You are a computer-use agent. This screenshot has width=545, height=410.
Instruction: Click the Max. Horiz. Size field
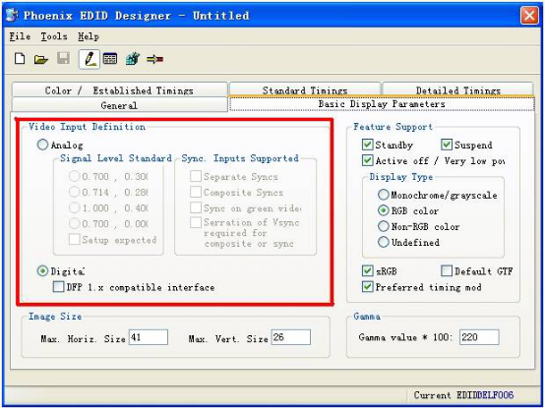(149, 337)
